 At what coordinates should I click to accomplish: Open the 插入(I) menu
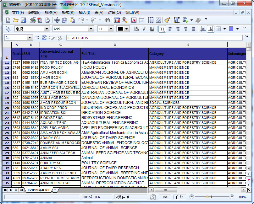pos(84,13)
